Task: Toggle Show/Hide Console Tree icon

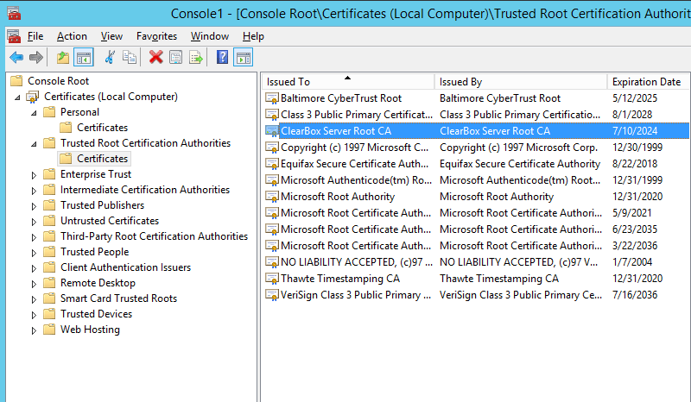Action: point(84,57)
